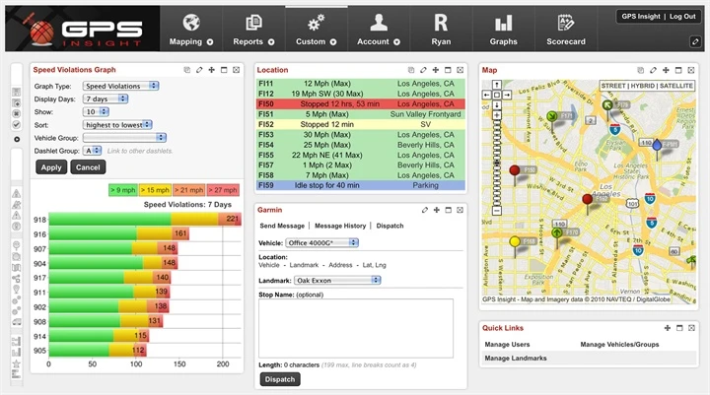Click the pencil edit icon on Location dashlet
This screenshot has width=710, height=395.
(x=423, y=70)
